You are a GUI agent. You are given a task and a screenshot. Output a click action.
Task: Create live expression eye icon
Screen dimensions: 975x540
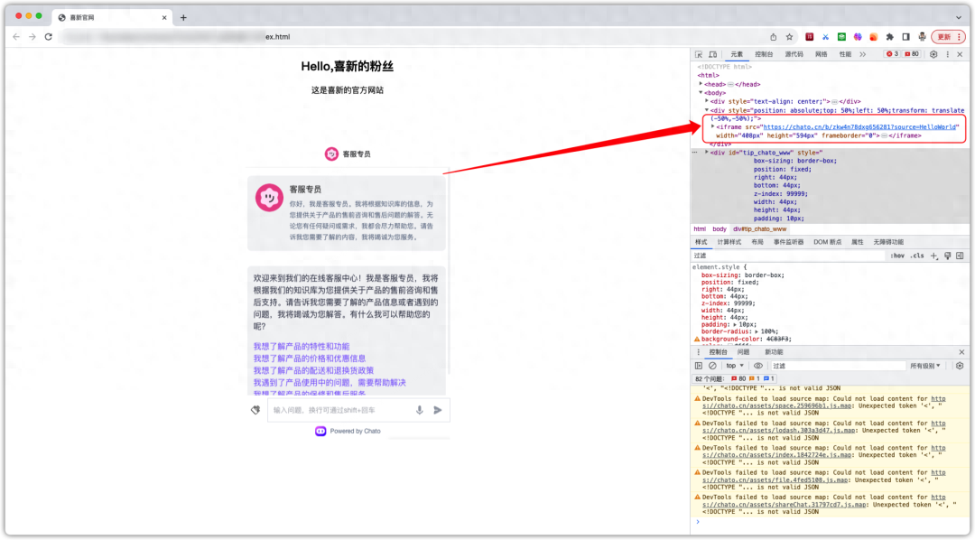[x=758, y=366]
